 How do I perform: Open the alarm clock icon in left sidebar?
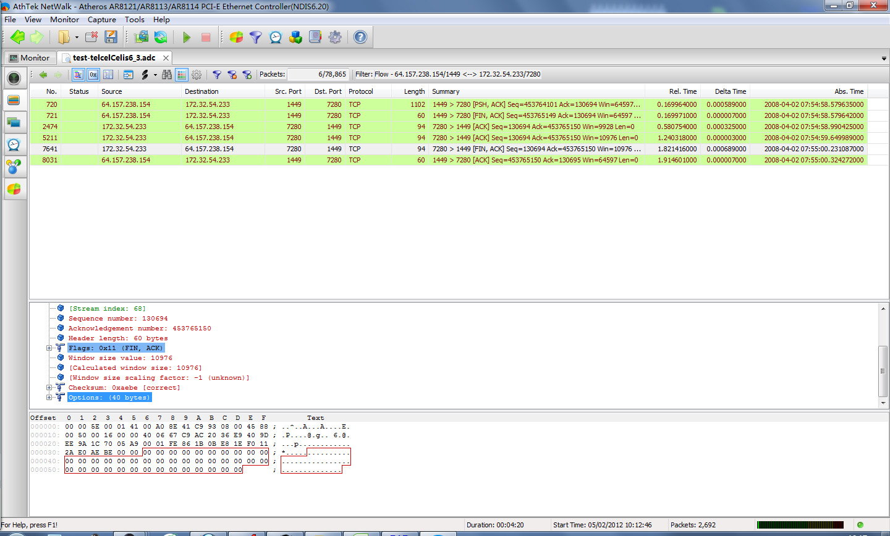pyautogui.click(x=14, y=144)
